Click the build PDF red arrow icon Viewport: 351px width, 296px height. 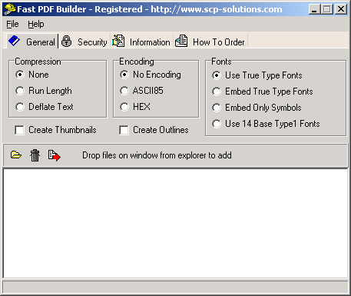pyautogui.click(x=55, y=155)
